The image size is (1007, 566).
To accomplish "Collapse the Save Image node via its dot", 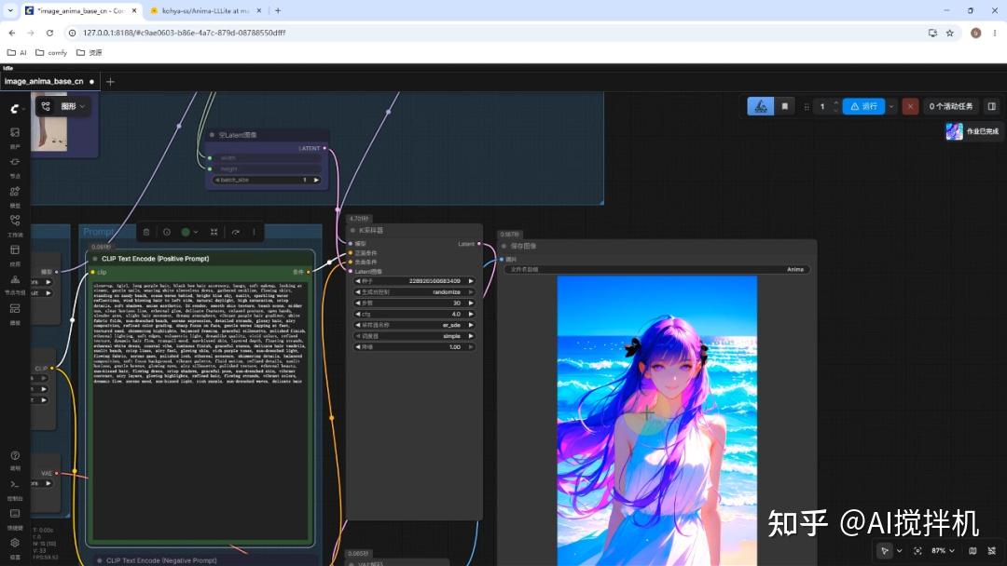I will pyautogui.click(x=504, y=246).
